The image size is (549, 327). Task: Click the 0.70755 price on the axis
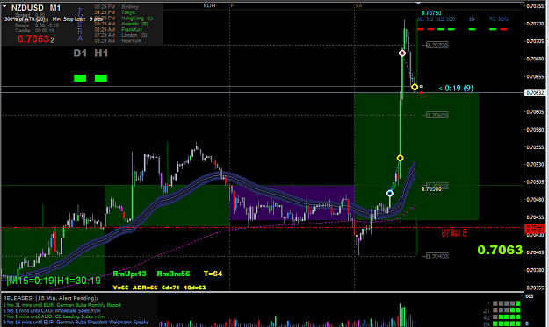536,6
